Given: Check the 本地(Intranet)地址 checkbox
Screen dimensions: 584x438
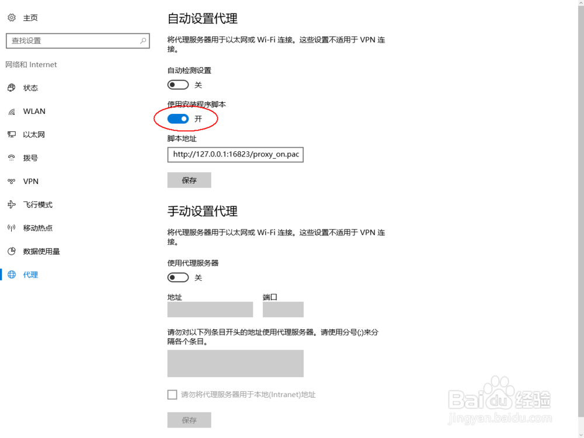Looking at the screenshot, I should pyautogui.click(x=172, y=394).
